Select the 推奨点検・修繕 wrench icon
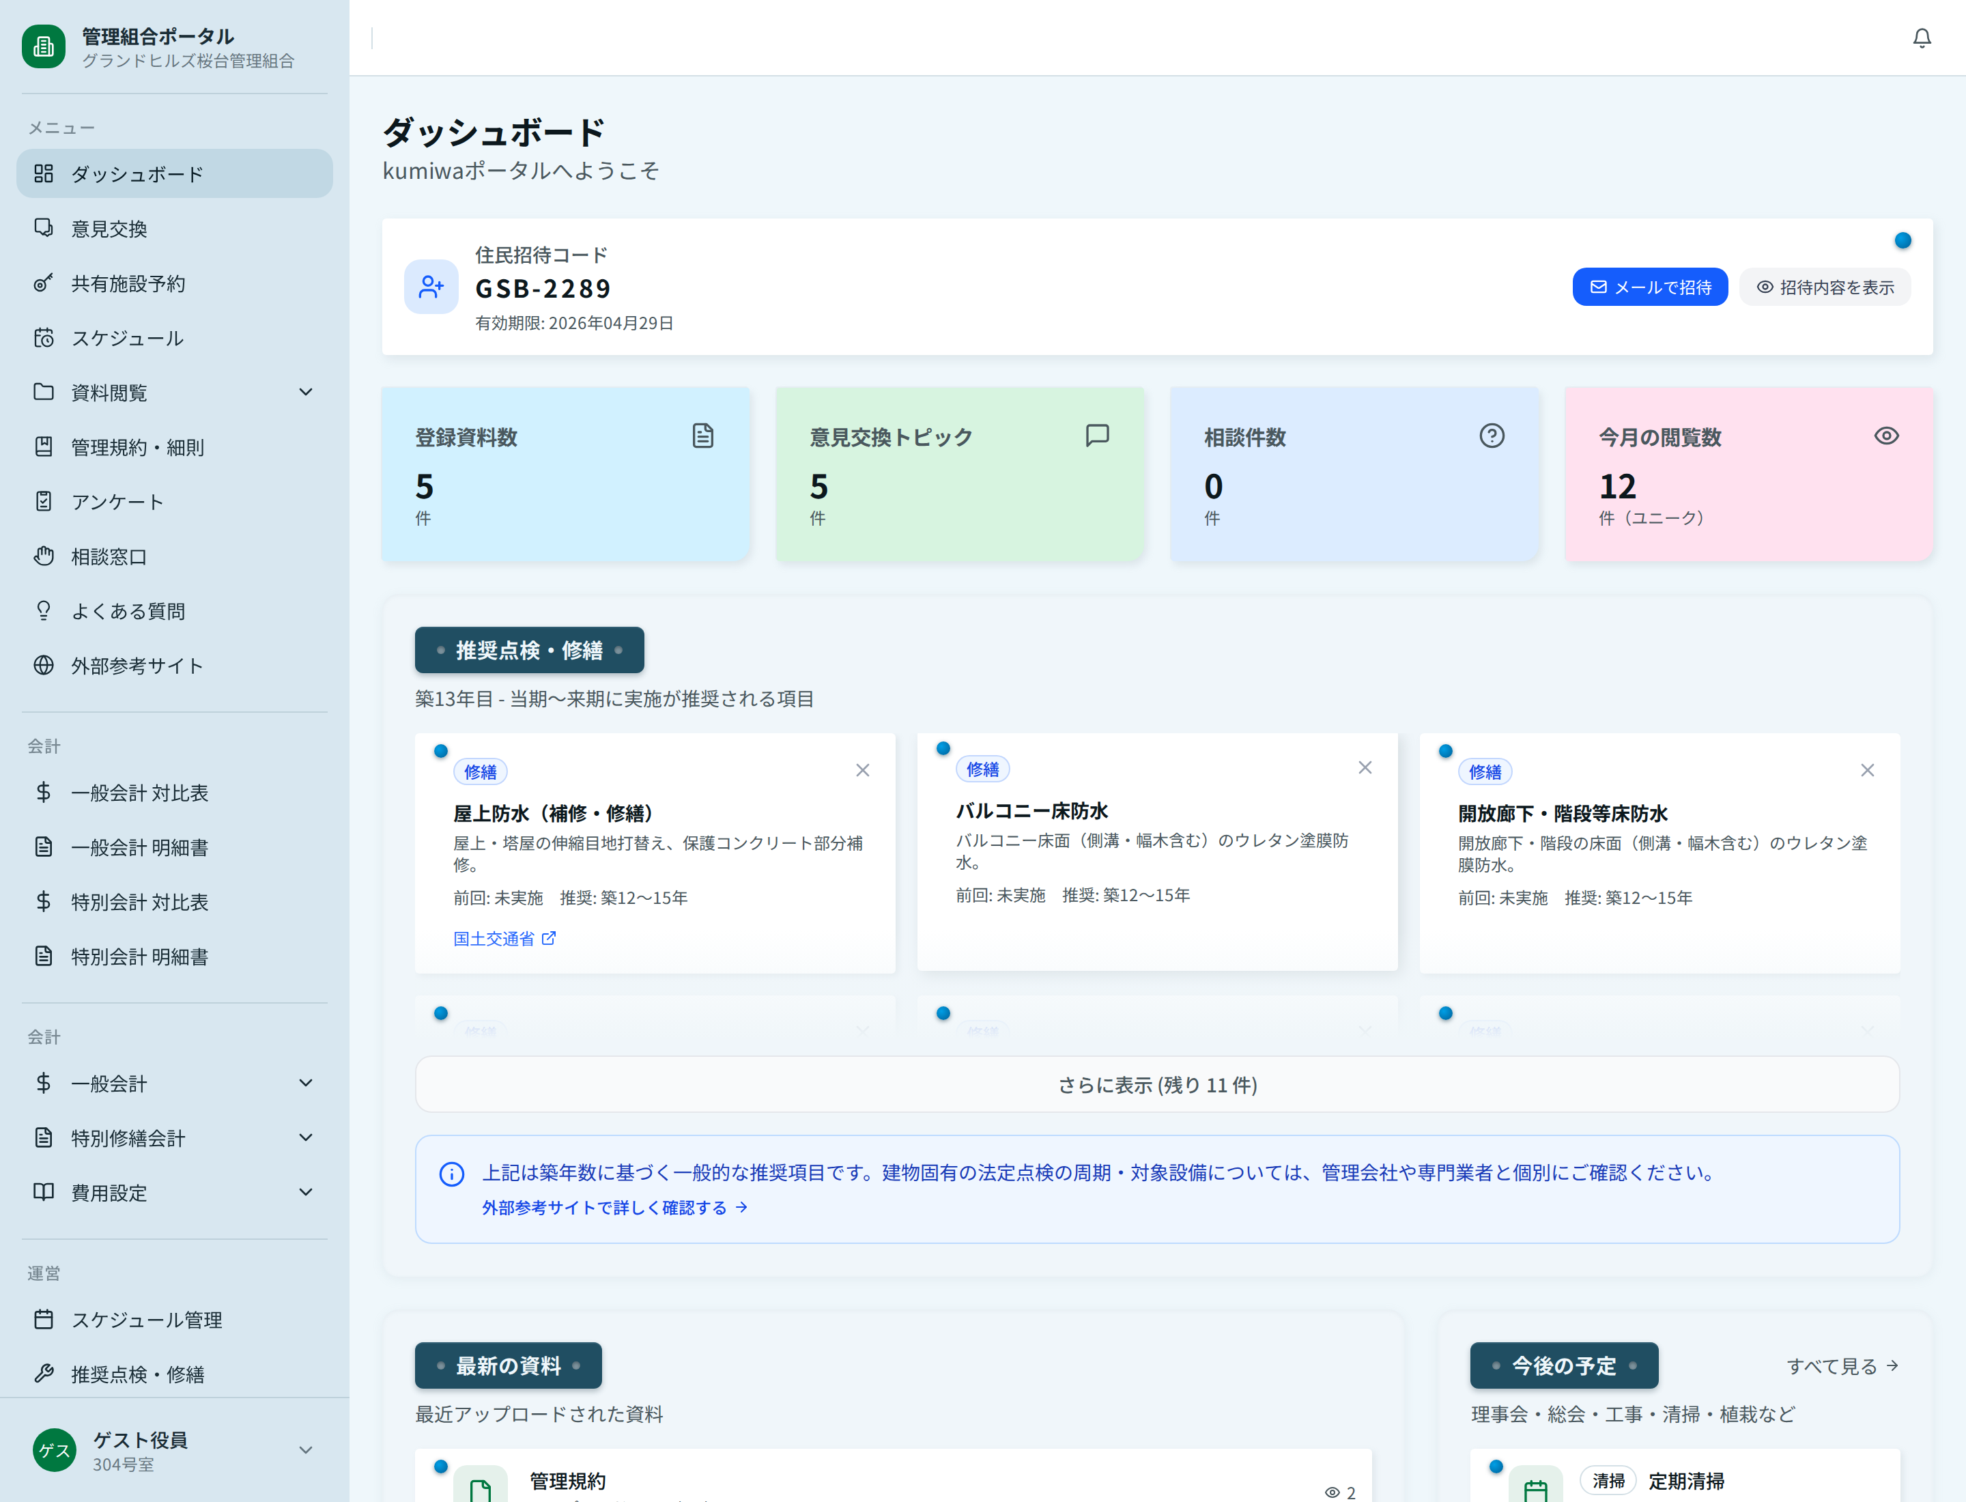 coord(44,1374)
